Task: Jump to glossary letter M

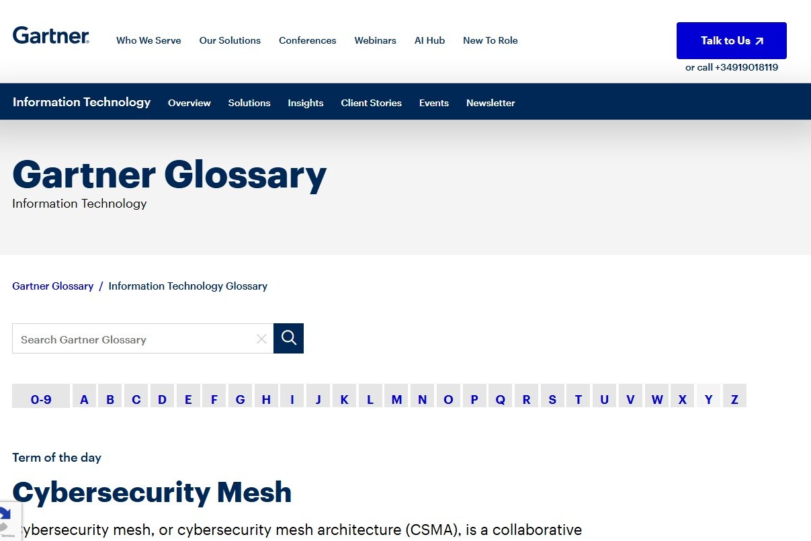Action: pos(396,399)
